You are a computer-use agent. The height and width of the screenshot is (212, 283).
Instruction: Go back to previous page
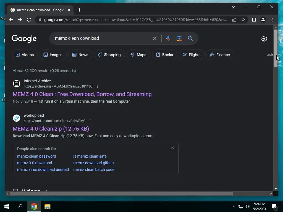tap(11, 20)
